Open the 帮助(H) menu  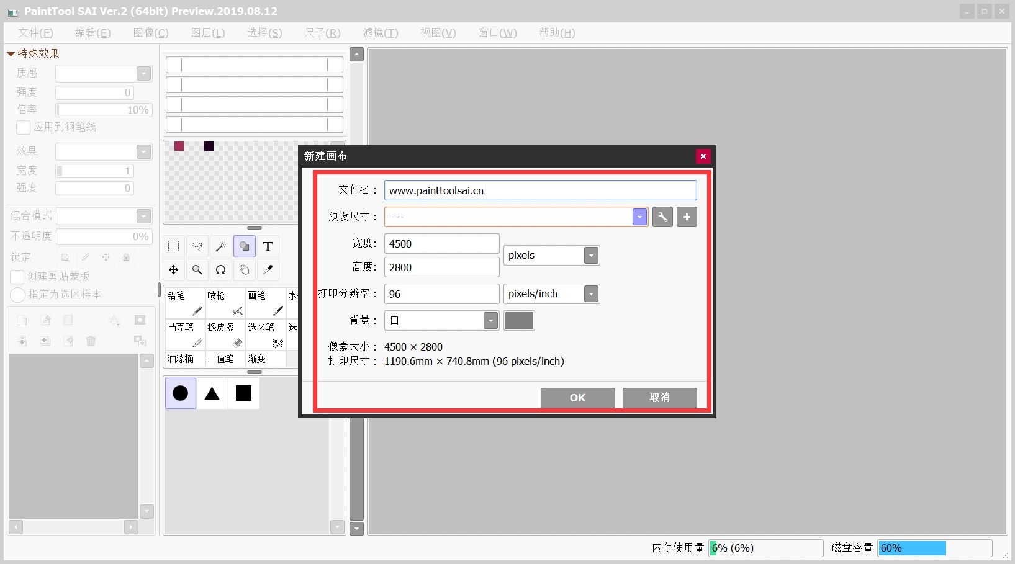coord(557,33)
